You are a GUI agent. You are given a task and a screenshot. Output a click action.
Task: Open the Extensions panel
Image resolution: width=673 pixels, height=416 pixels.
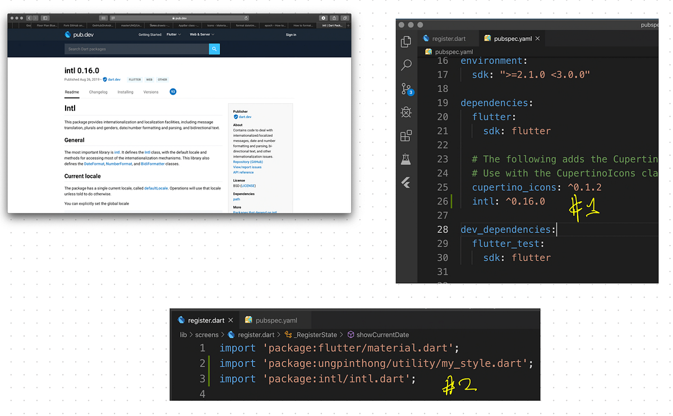point(407,135)
